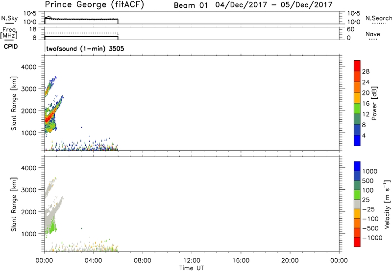The image size is (392, 271).
Task: Click the Slant Range [km] label of power panel
Action: coord(14,103)
